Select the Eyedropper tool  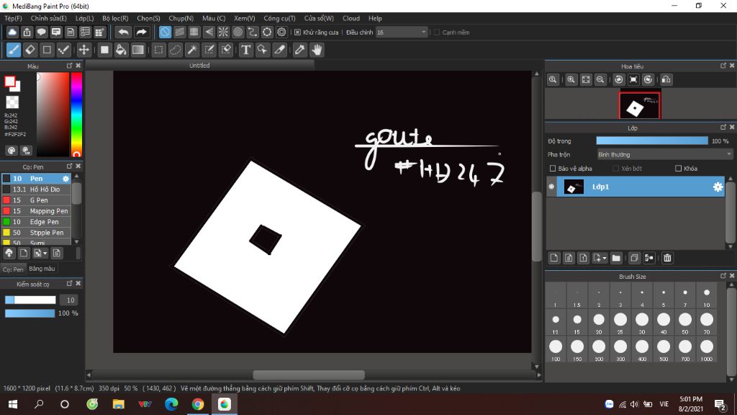click(299, 50)
